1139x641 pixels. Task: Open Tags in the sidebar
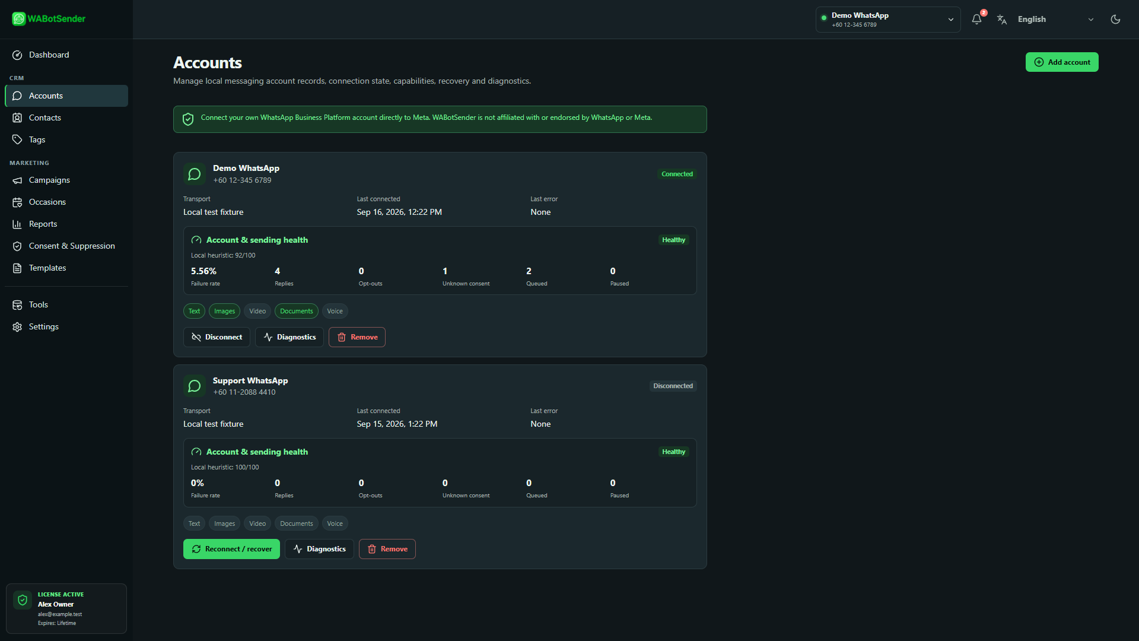point(66,139)
